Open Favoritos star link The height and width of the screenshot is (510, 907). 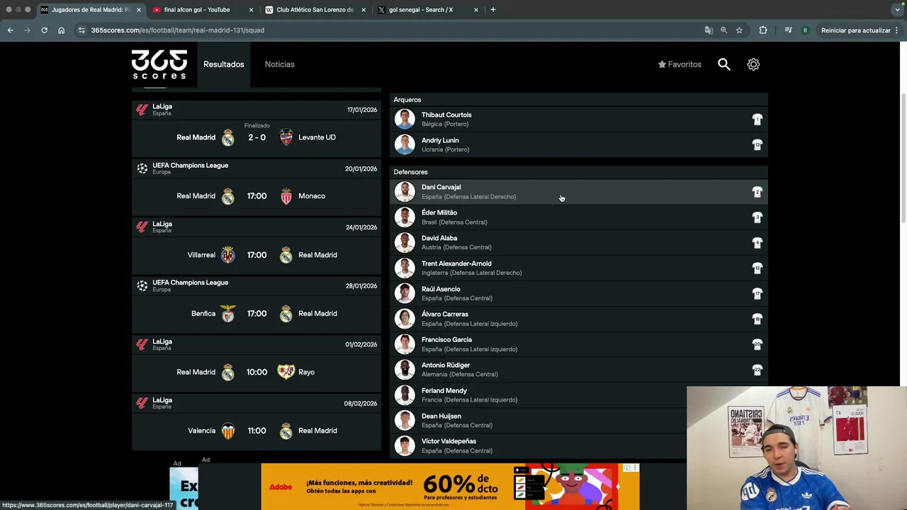680,64
